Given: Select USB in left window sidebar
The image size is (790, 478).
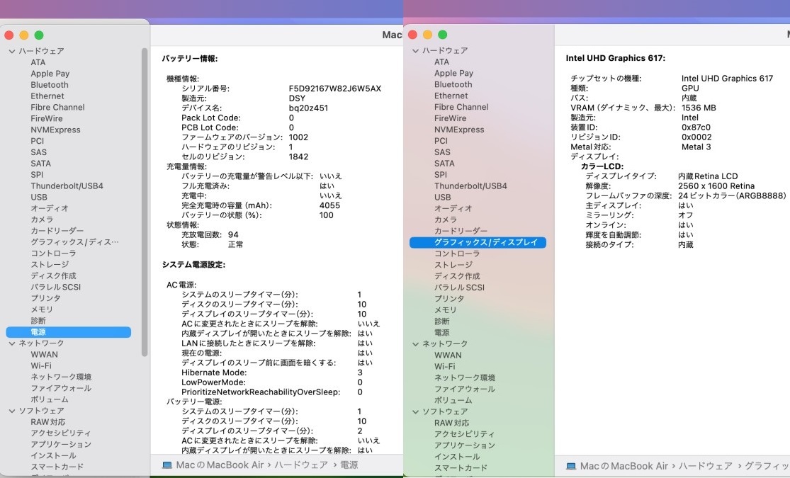Looking at the screenshot, I should (39, 198).
